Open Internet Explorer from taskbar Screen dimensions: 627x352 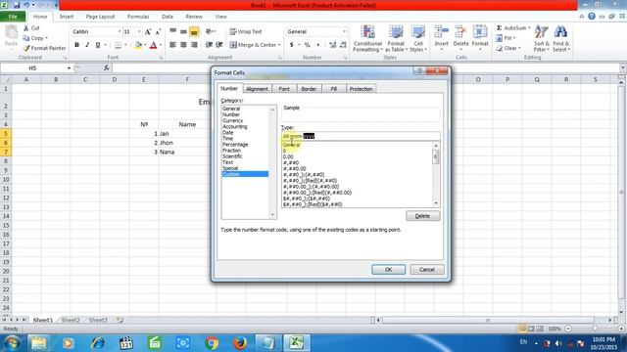[97, 343]
